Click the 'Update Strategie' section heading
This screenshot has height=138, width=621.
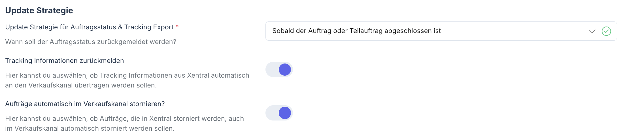pos(39,10)
